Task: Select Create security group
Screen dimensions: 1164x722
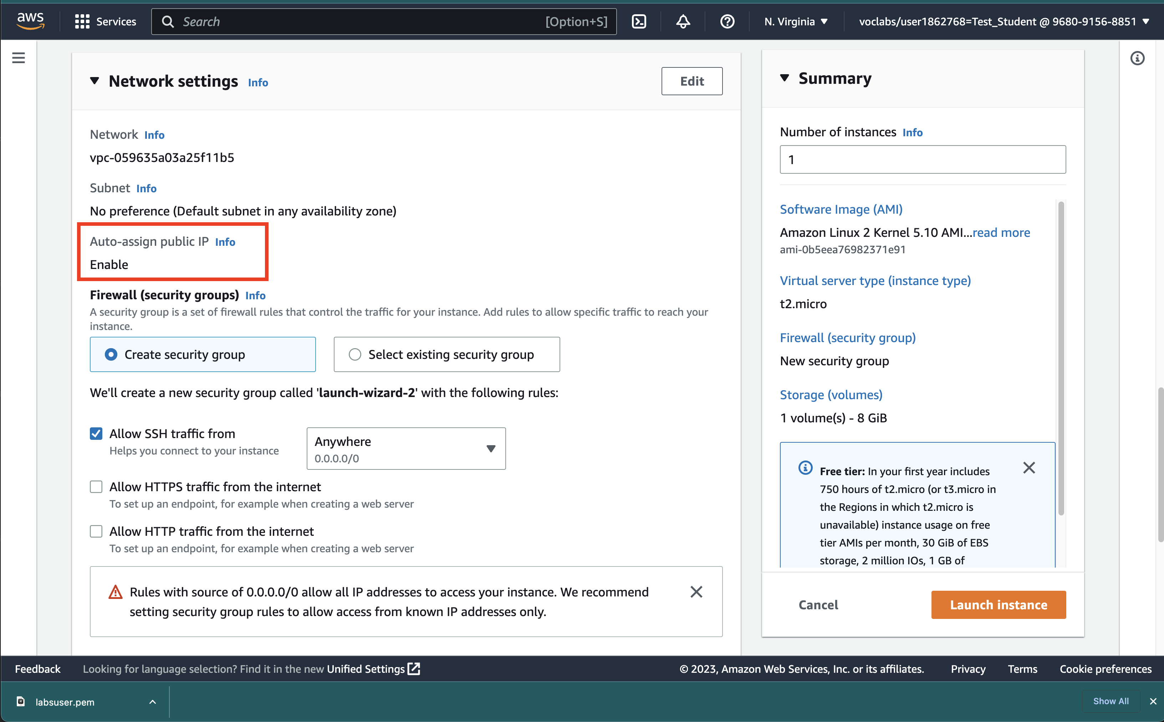Action: [x=111, y=354]
